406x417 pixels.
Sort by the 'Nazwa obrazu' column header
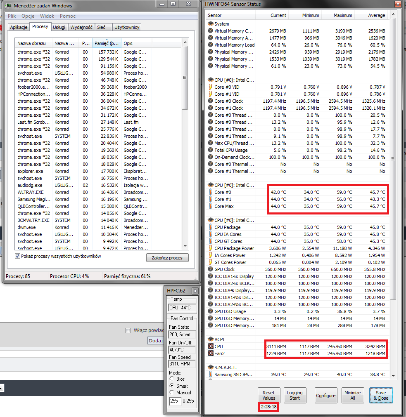(33, 43)
